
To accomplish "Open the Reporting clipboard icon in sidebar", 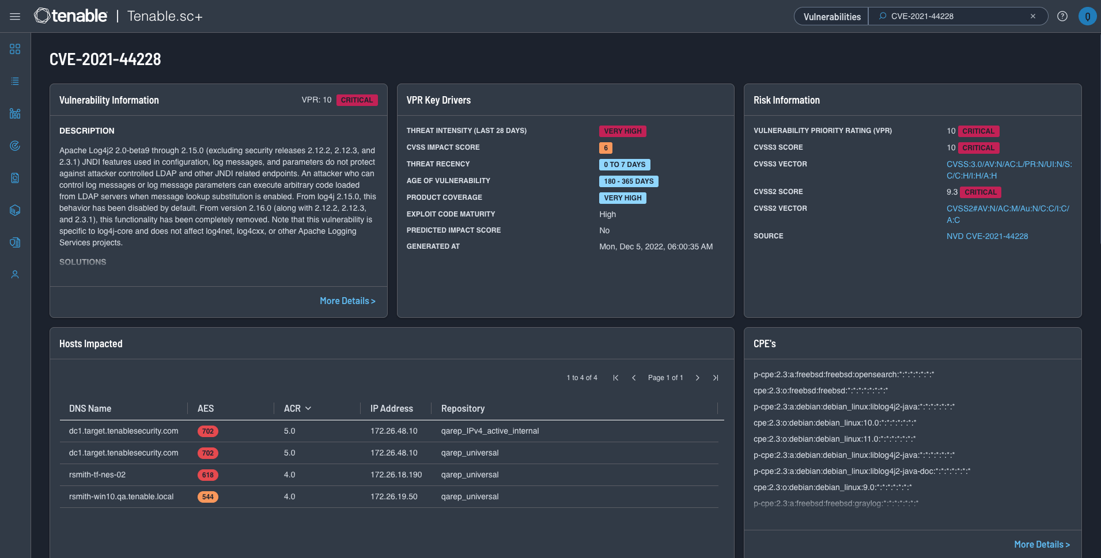I will coord(14,178).
